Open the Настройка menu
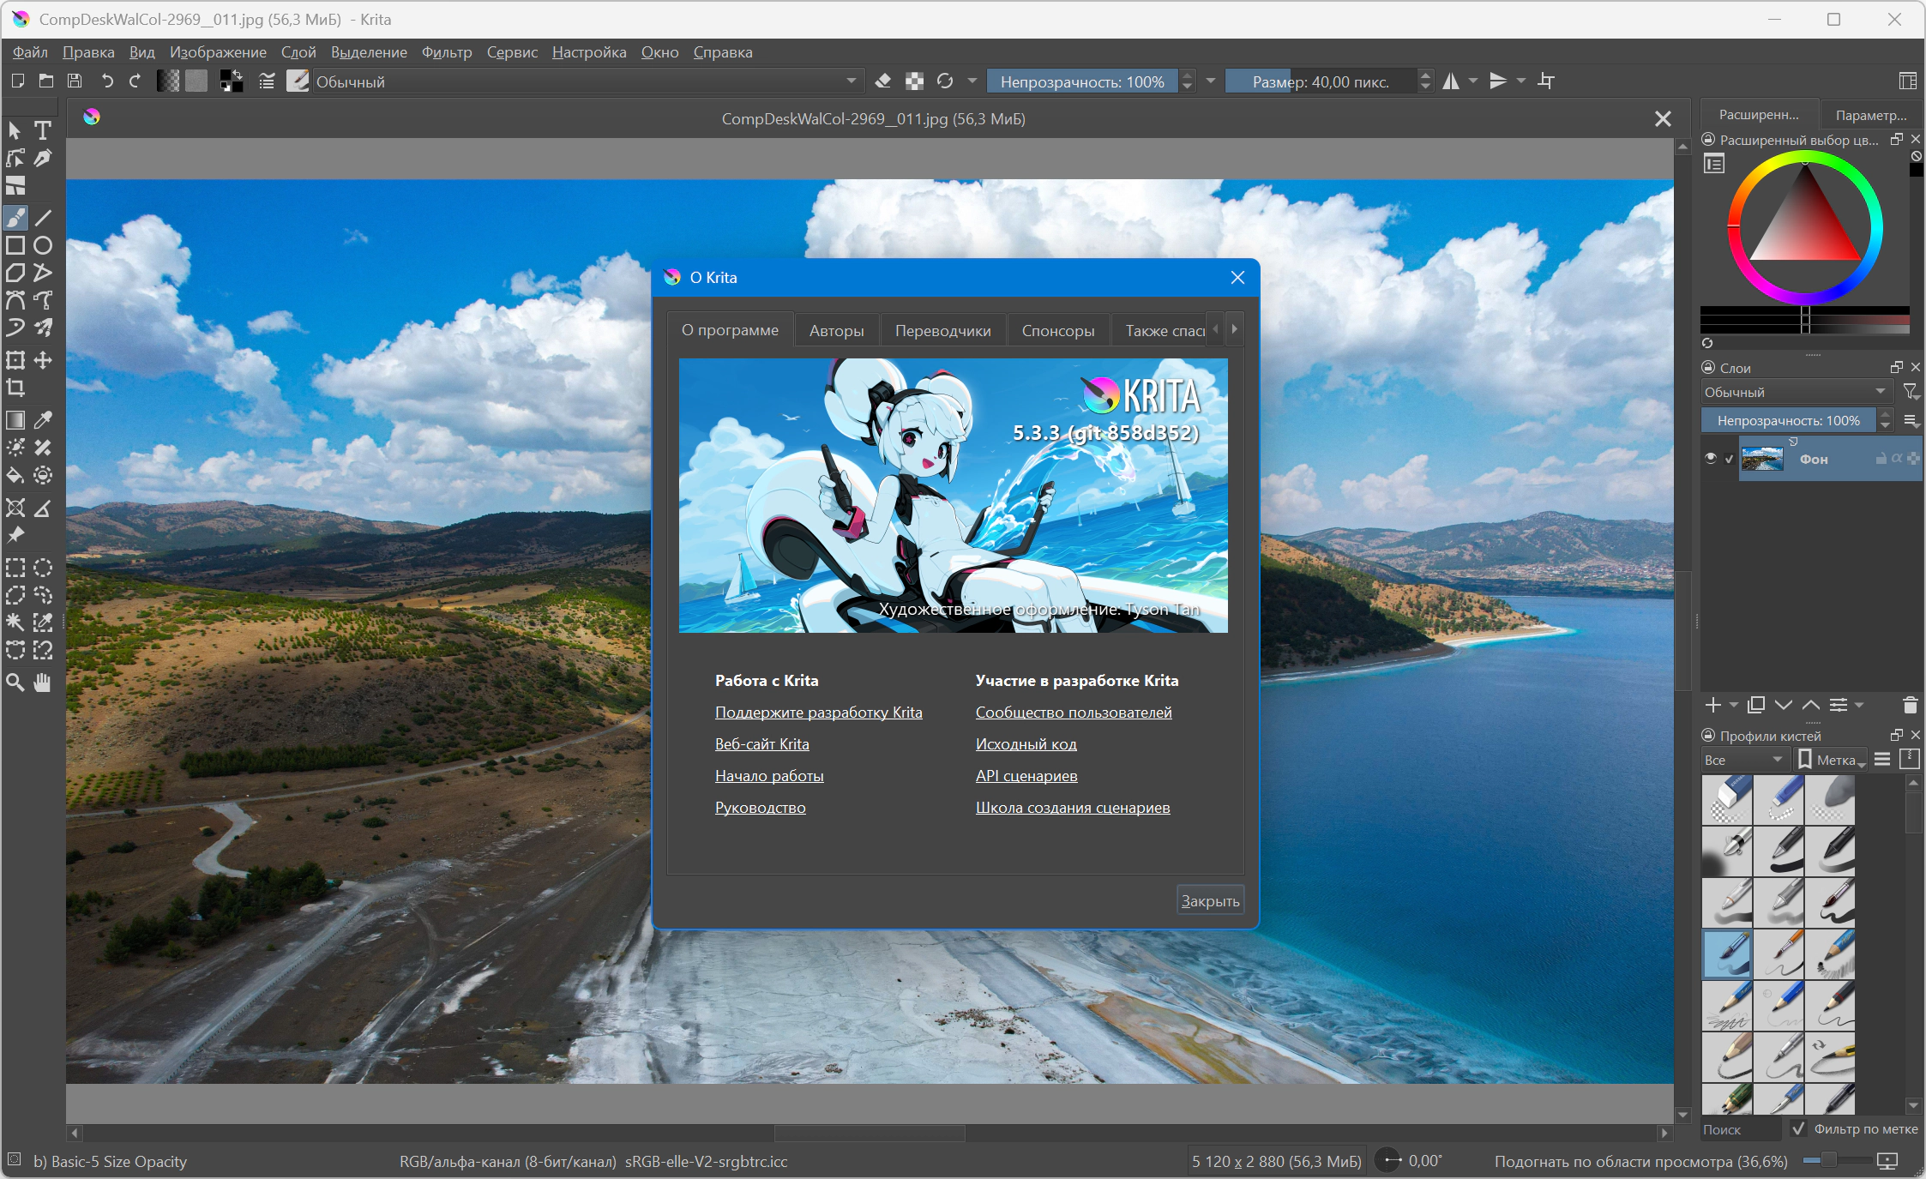The height and width of the screenshot is (1179, 1926). click(x=589, y=52)
